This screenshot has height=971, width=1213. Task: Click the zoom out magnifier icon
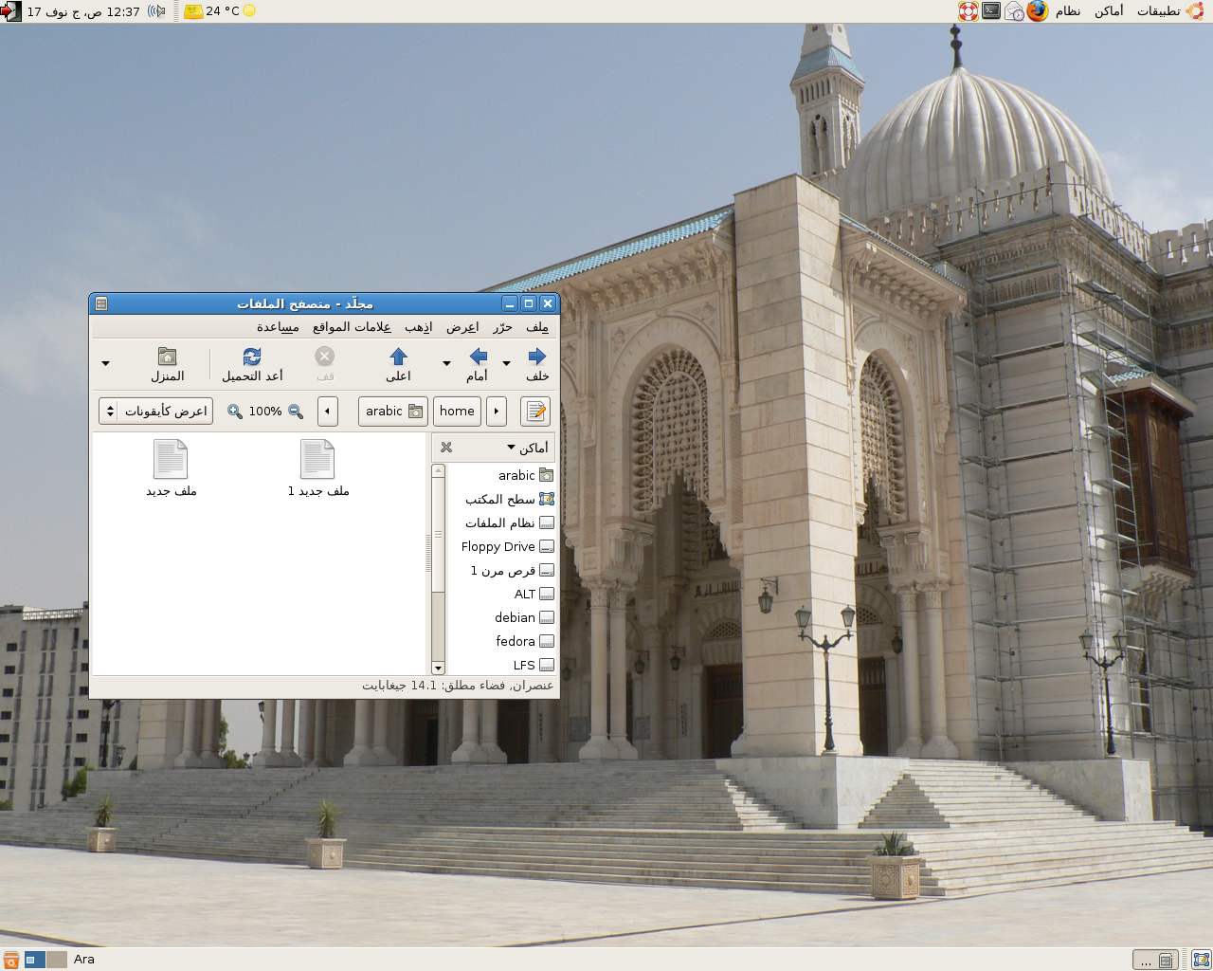[296, 412]
